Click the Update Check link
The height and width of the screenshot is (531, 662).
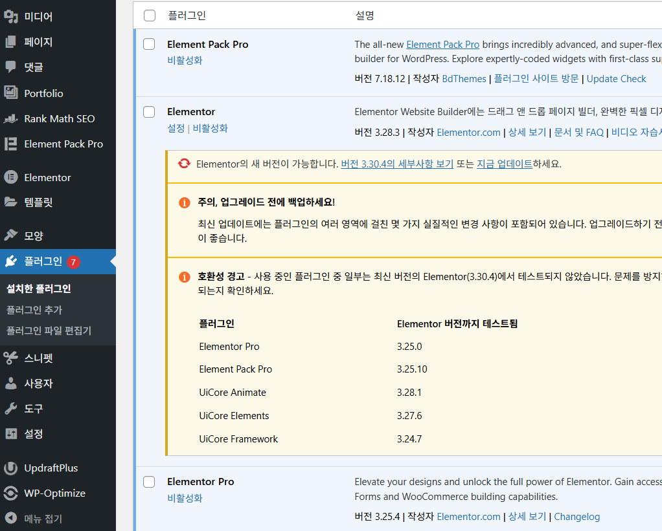click(617, 79)
